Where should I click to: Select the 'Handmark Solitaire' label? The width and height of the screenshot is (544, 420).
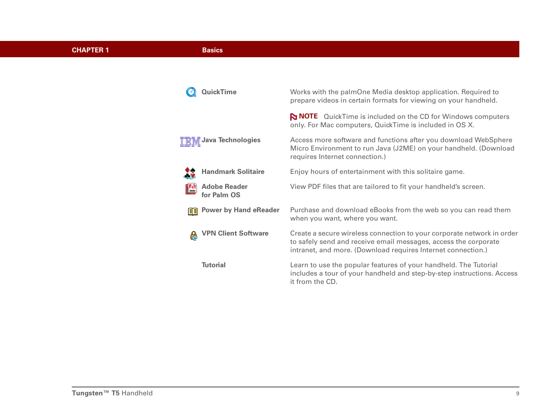coord(233,172)
